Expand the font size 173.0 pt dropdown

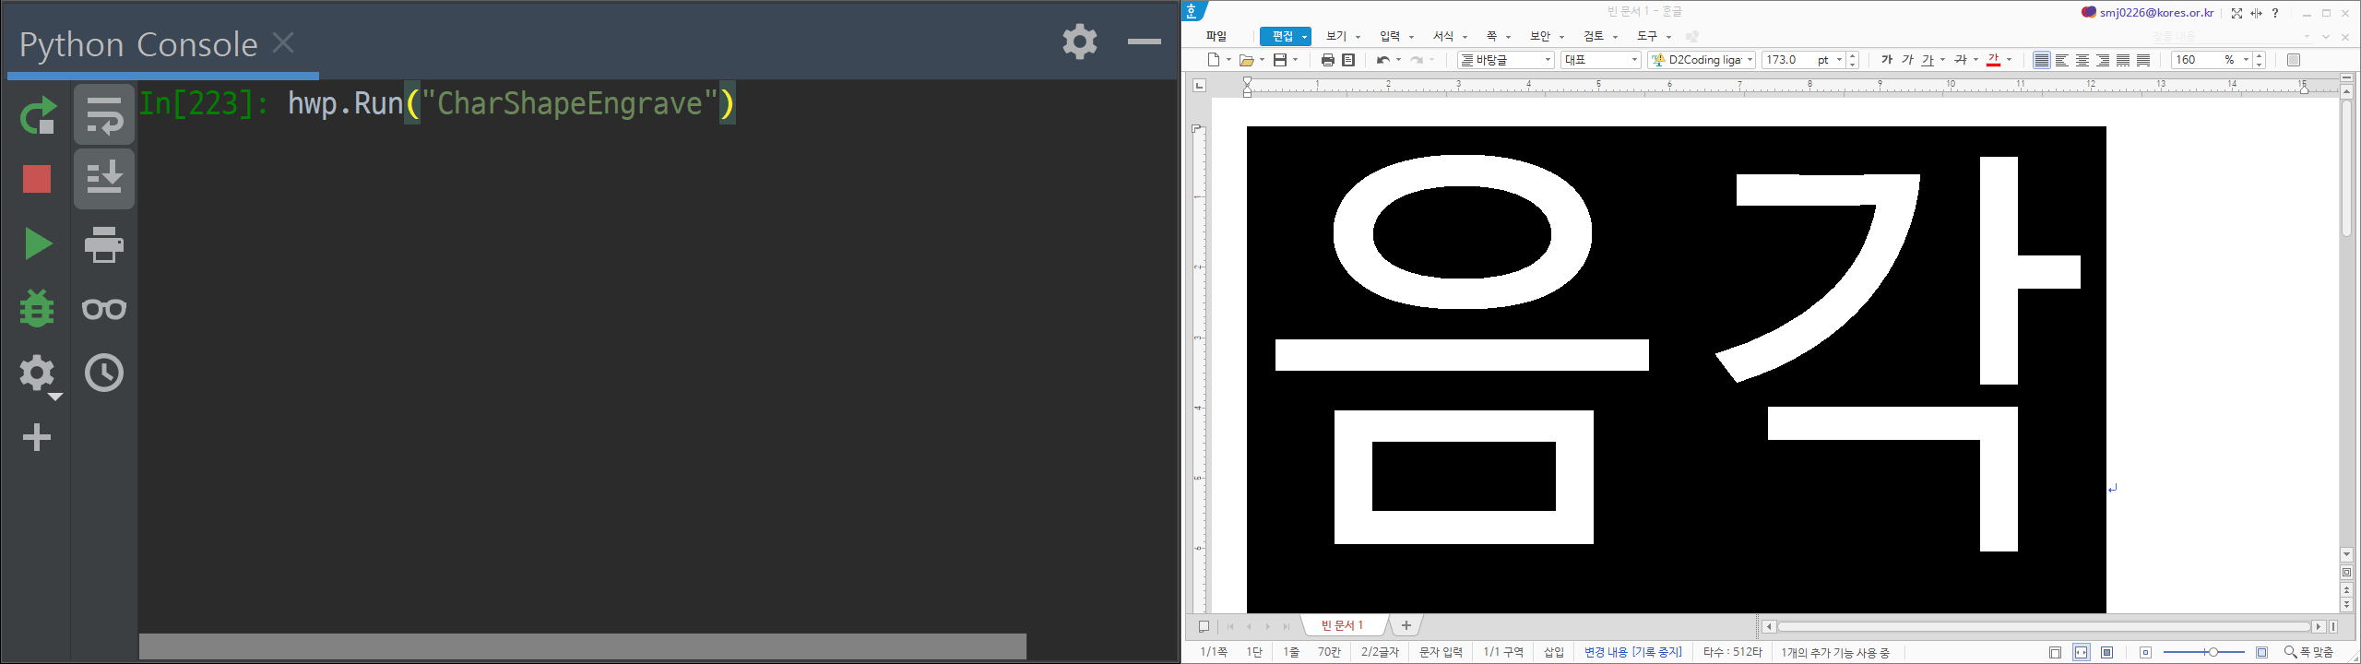tap(1839, 60)
